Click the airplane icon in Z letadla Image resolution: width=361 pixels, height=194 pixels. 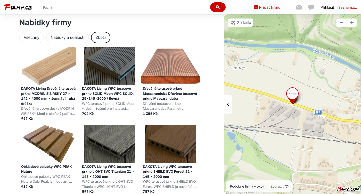pos(233,23)
